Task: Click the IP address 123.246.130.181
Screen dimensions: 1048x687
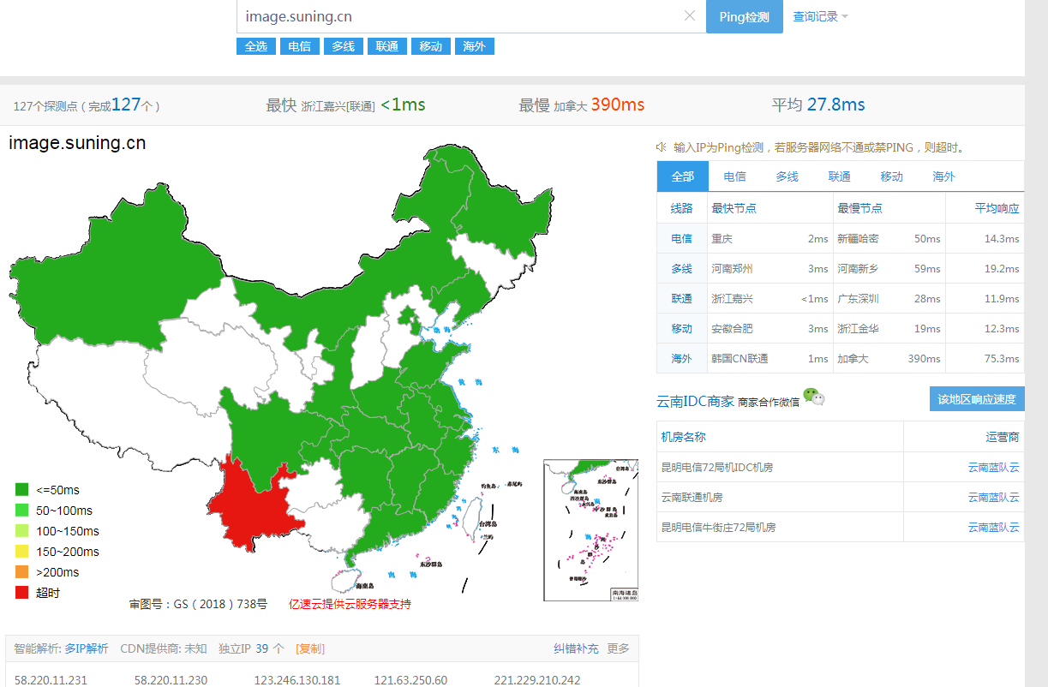Action: [x=297, y=680]
